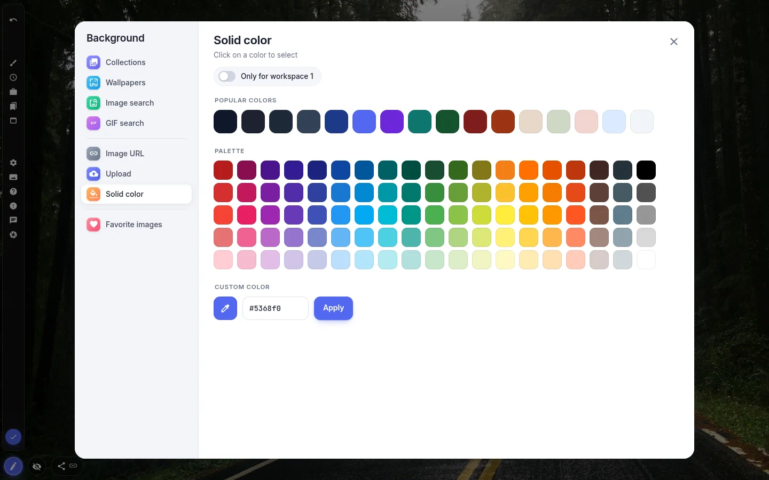769x480 pixels.
Task: Click the camera shutter icon in the left toolbar
Action: tap(13, 235)
